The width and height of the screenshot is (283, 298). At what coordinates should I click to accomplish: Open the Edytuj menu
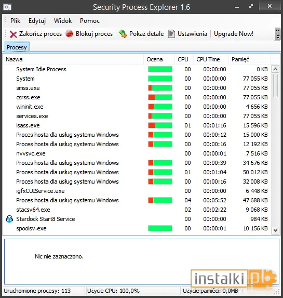37,20
